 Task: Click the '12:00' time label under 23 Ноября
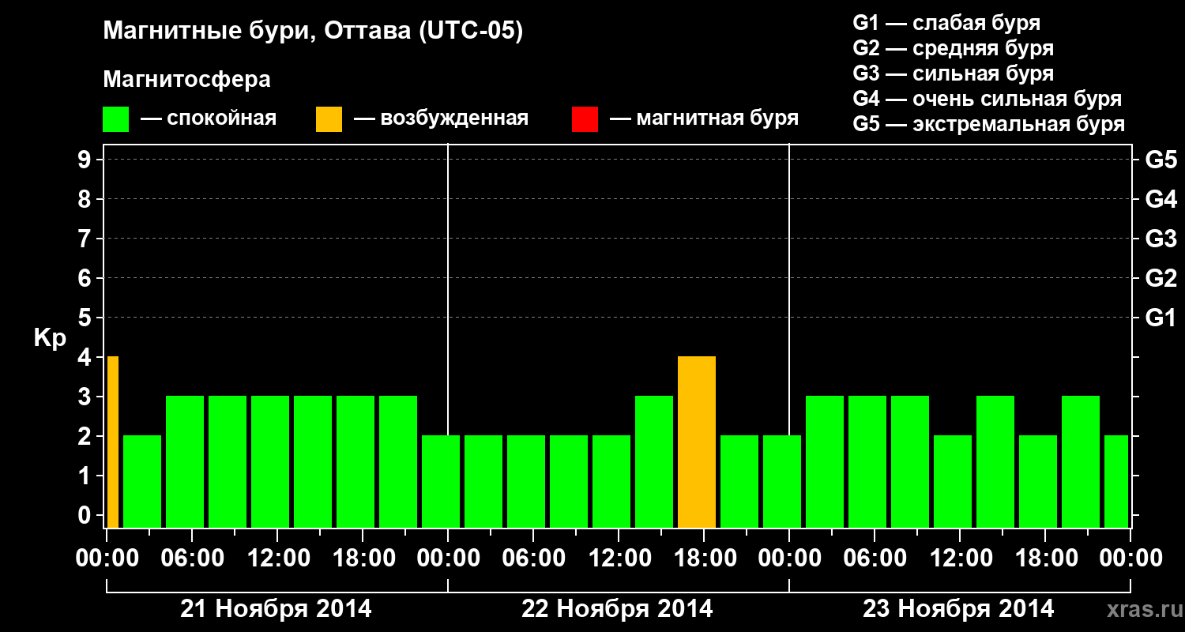(960, 559)
